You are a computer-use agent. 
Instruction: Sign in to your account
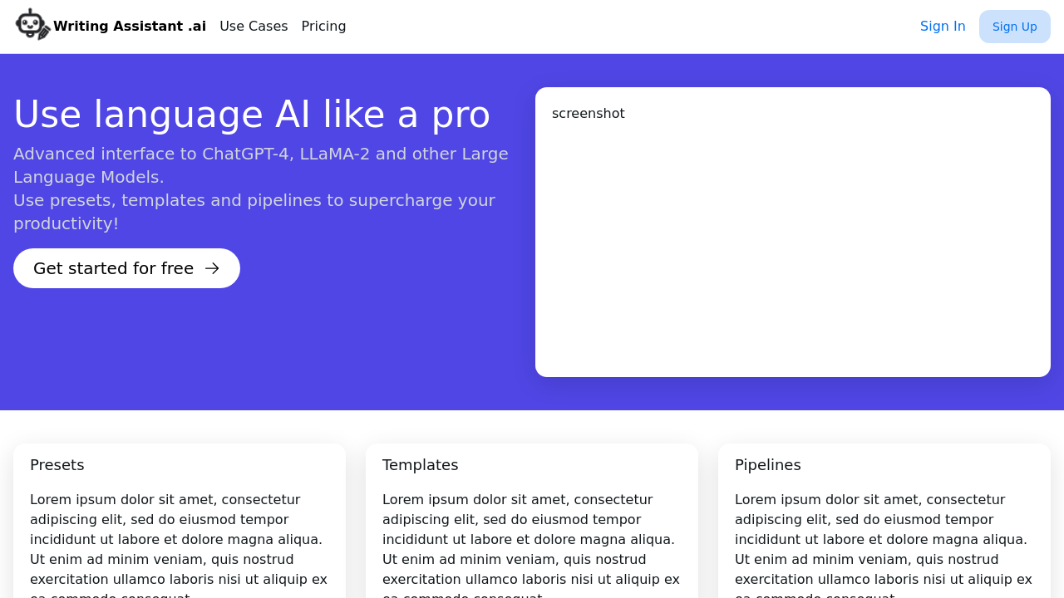point(943,26)
